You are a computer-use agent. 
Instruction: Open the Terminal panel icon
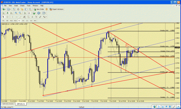click(26, 9)
